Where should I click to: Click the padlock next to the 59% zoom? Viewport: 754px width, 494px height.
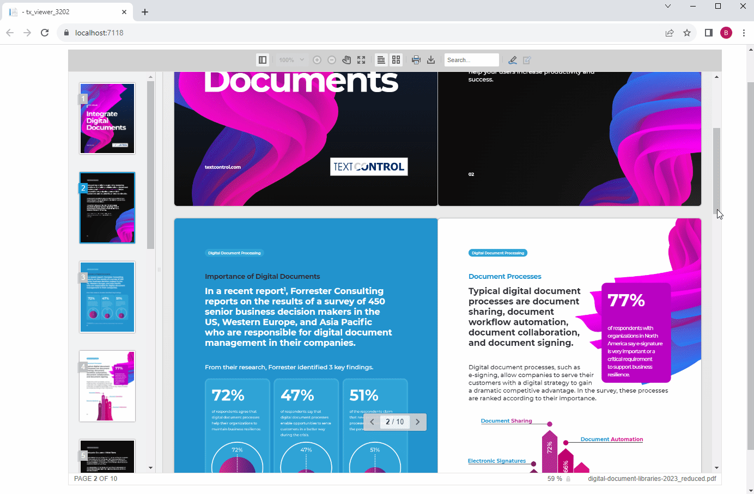coord(567,479)
